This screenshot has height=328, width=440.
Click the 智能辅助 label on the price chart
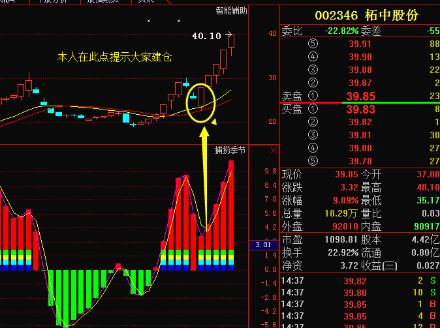[231, 10]
